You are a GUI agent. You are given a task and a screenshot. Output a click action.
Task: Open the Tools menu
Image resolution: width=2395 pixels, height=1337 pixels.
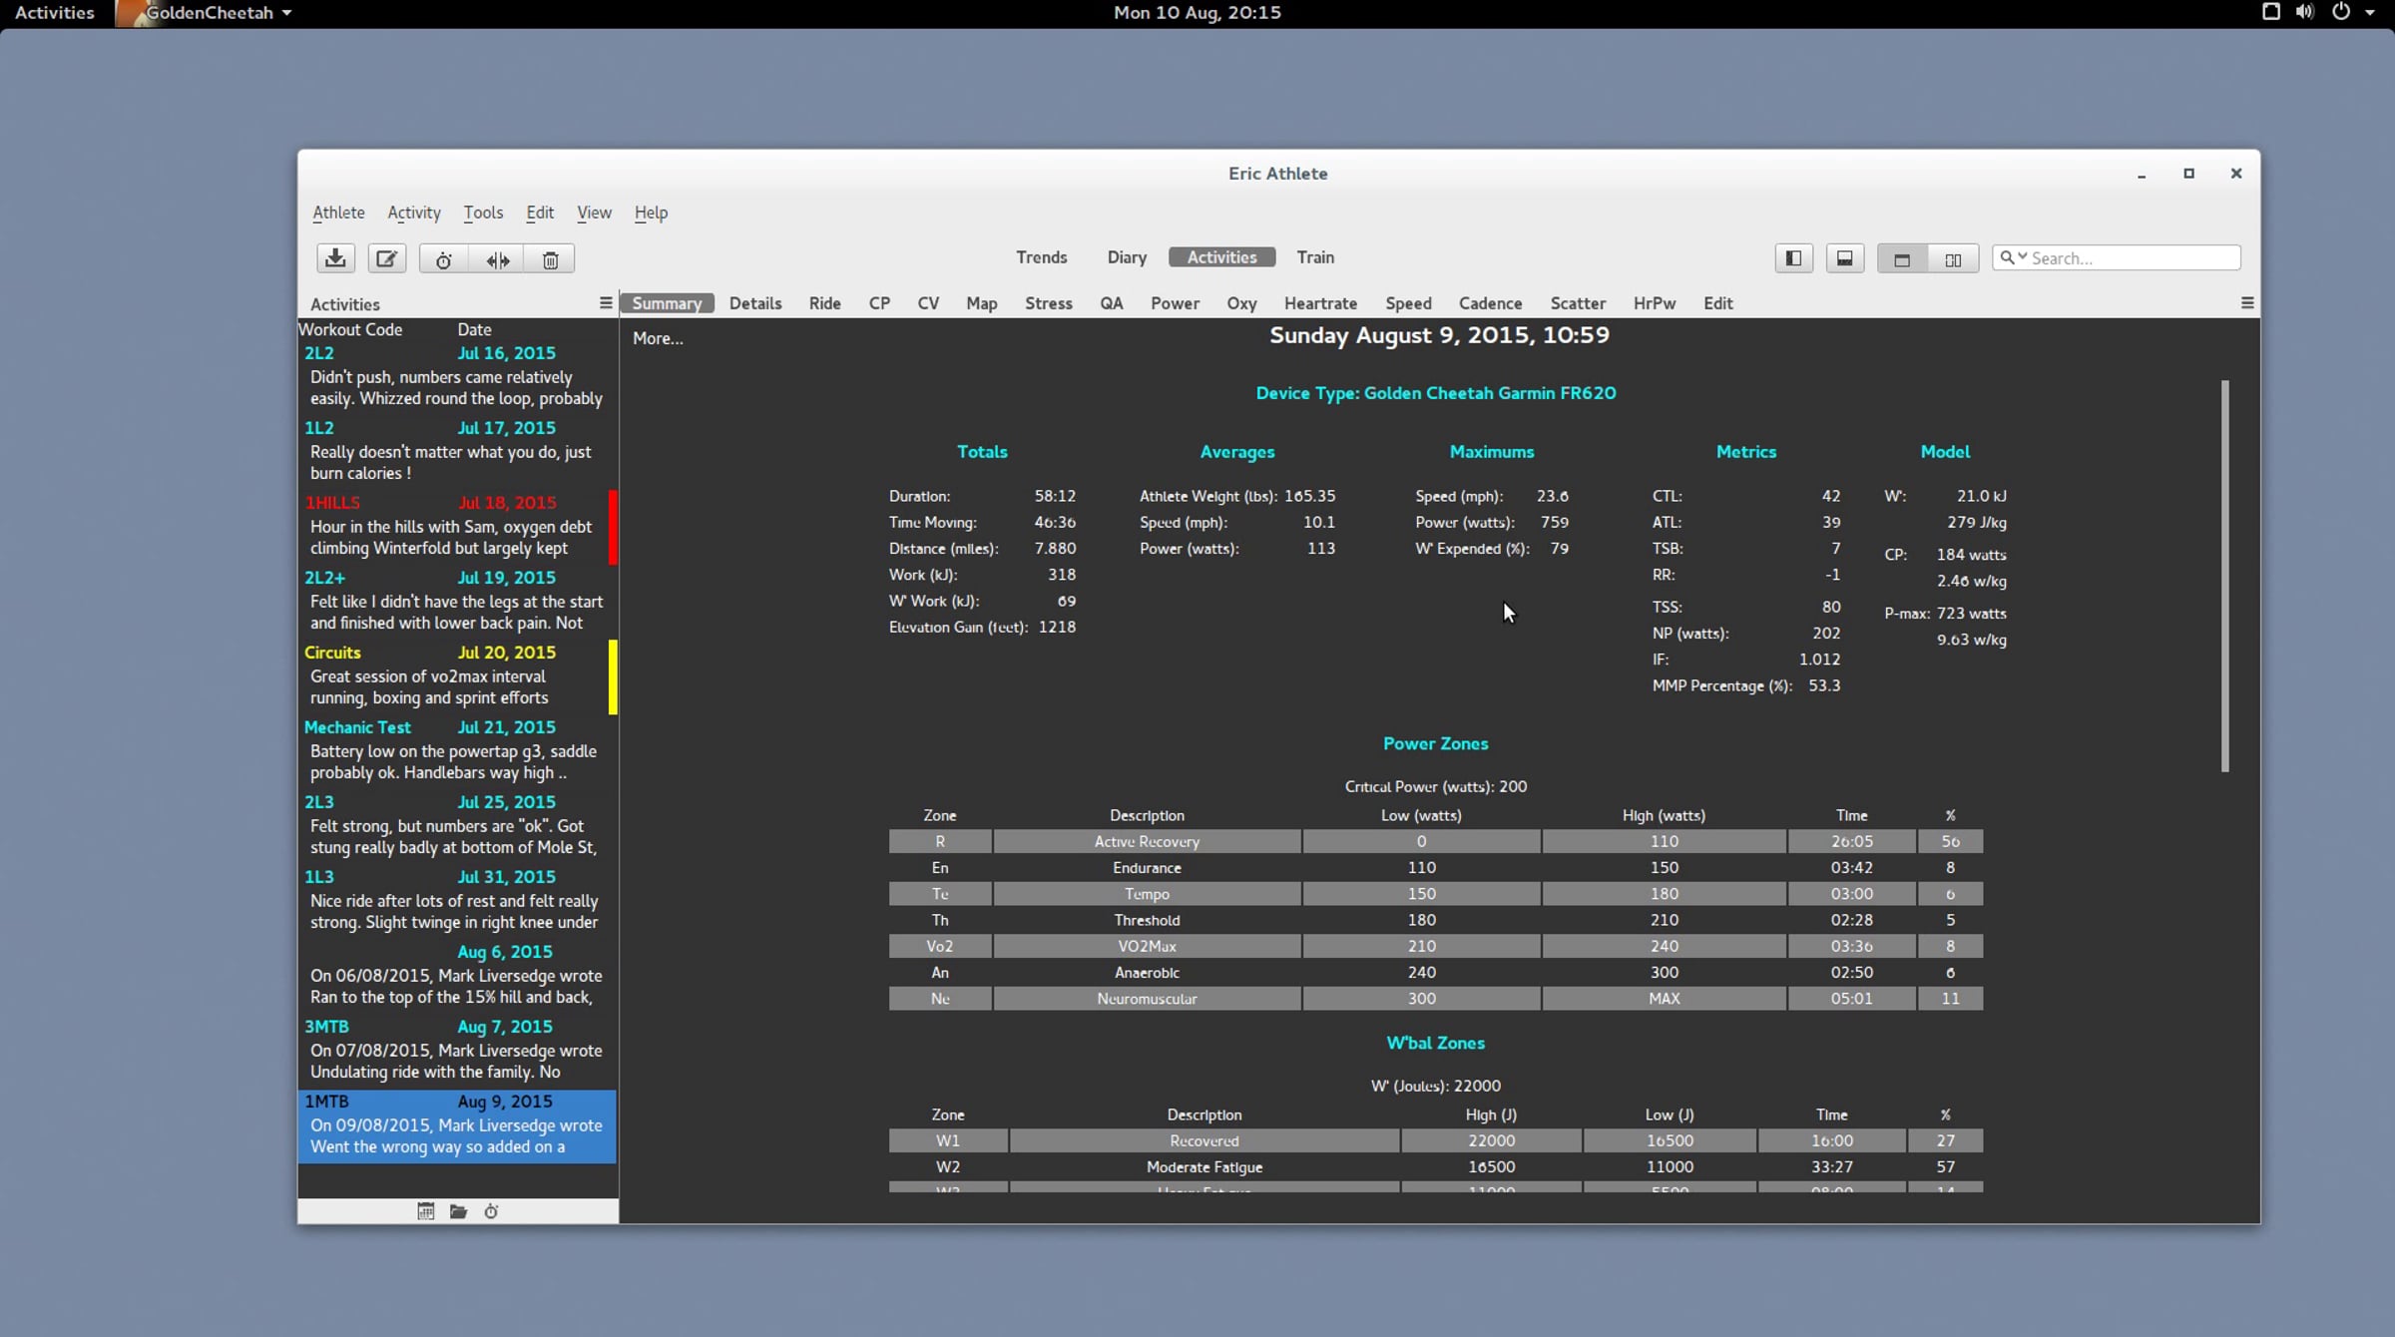(x=483, y=213)
